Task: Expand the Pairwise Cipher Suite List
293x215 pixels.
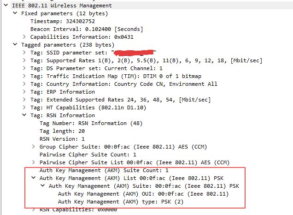Action: 34,162
